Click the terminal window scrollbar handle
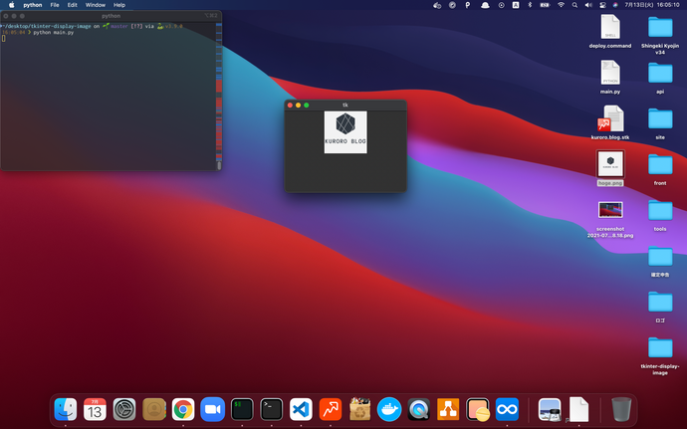The image size is (687, 429). point(219,165)
